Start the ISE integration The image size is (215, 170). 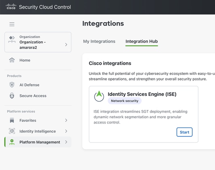tap(184, 132)
